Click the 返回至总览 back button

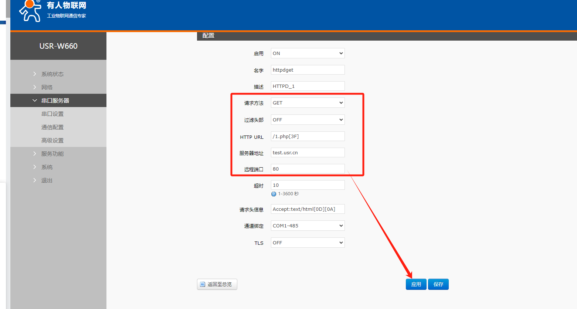click(217, 284)
